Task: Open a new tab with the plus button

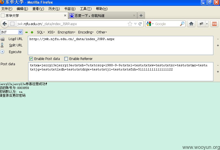Action: pos(141,15)
